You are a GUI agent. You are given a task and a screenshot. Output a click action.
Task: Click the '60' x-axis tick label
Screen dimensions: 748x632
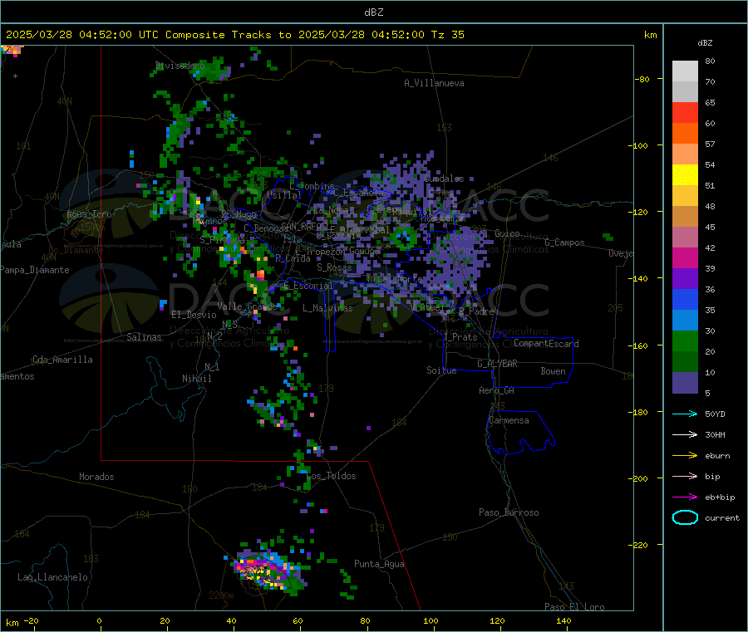[298, 620]
